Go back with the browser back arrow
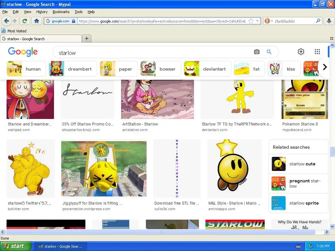The image size is (335, 251). [x=7, y=21]
